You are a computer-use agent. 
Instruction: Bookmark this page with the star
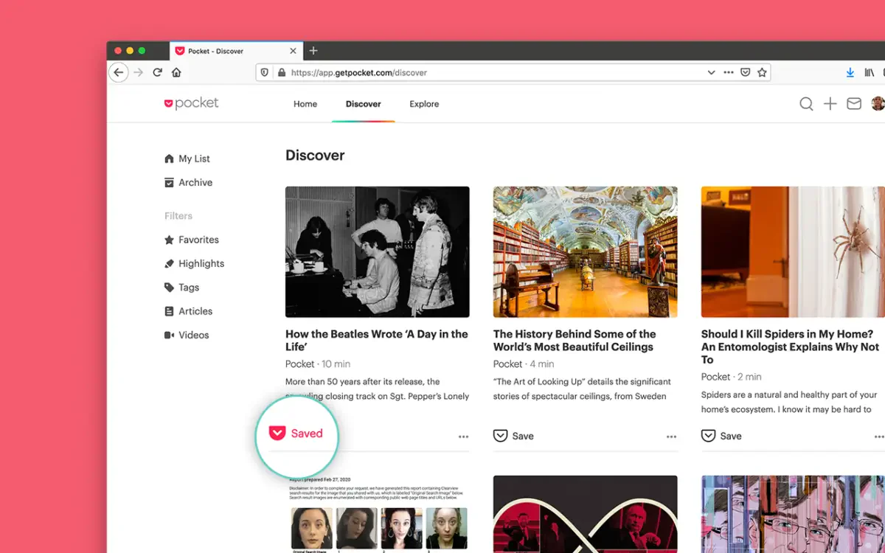coord(763,73)
